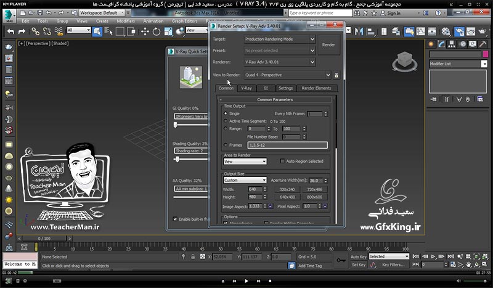Choose Rectangular Selection Region tool
This screenshot has height=288, width=493.
tap(120, 31)
